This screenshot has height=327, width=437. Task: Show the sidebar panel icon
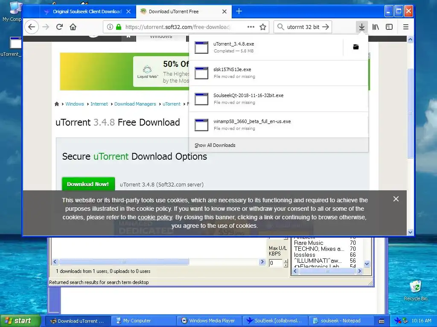(x=389, y=27)
